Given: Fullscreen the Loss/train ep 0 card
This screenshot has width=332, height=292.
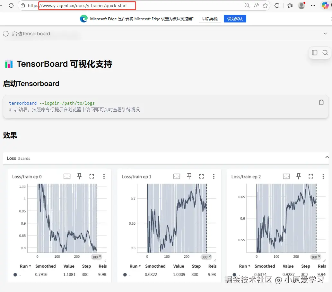Looking at the screenshot, I should (92, 176).
